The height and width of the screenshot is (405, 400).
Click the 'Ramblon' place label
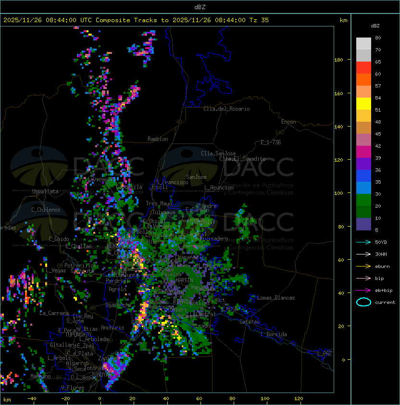(158, 139)
